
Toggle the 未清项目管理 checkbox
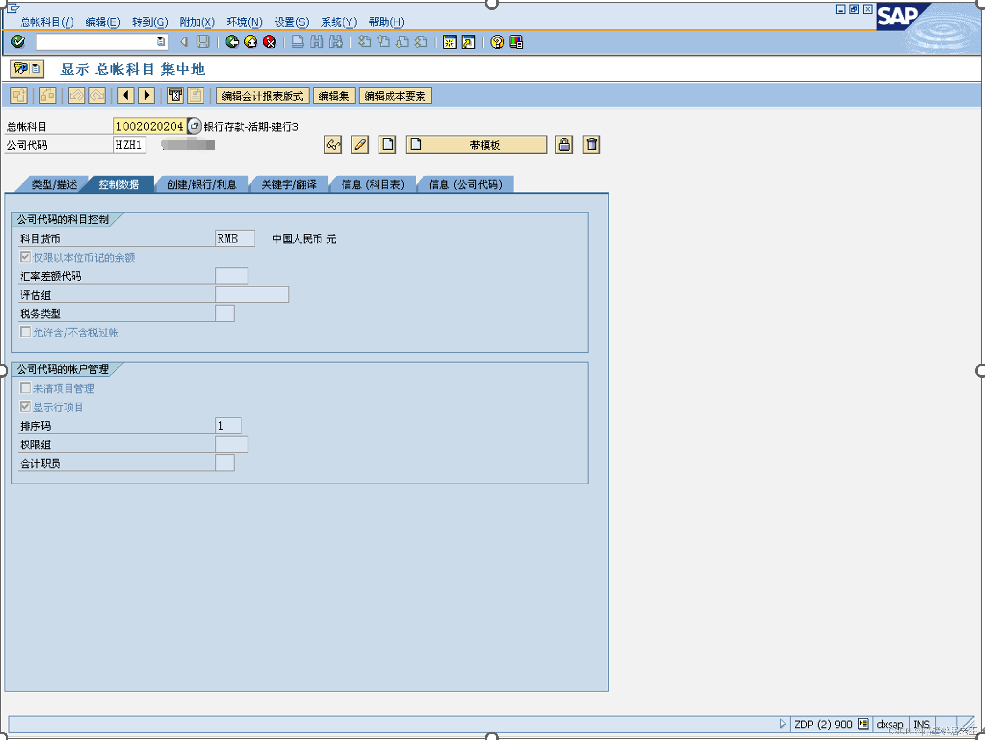25,388
